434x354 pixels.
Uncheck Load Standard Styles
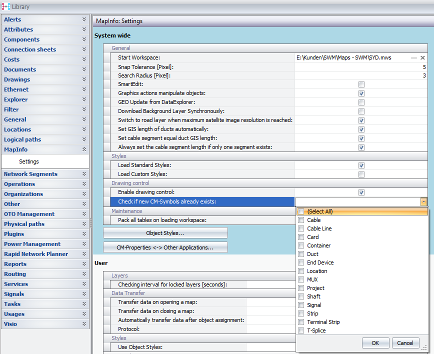point(361,165)
